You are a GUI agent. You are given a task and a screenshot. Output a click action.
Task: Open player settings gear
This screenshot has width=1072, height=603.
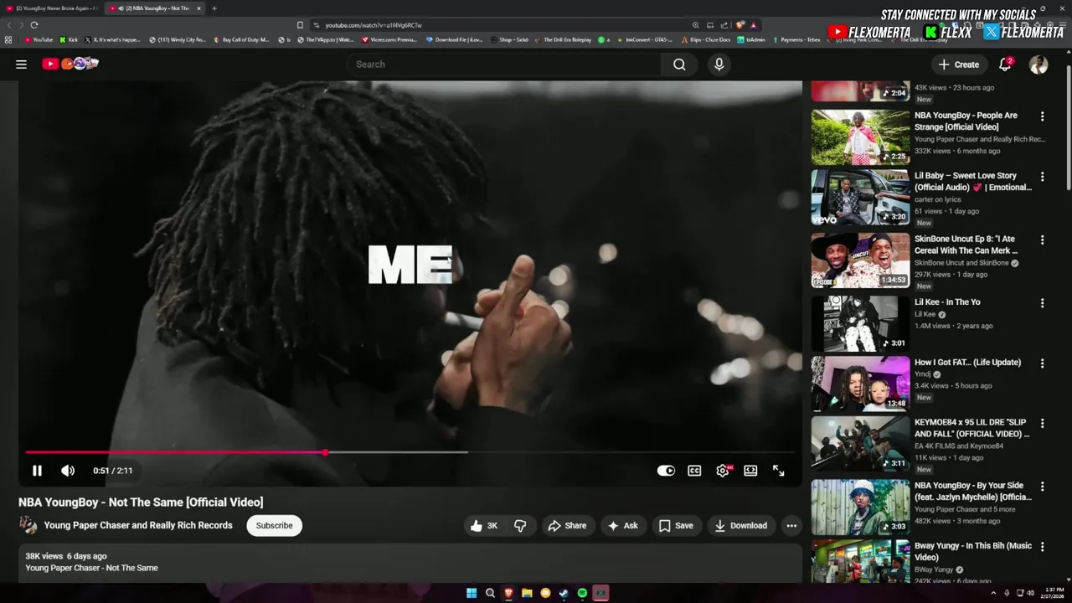tap(723, 471)
